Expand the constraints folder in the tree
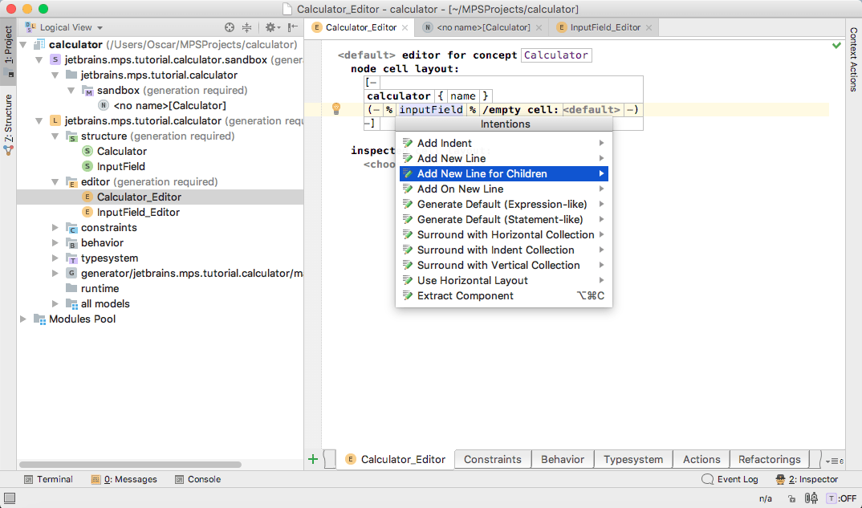 click(55, 228)
